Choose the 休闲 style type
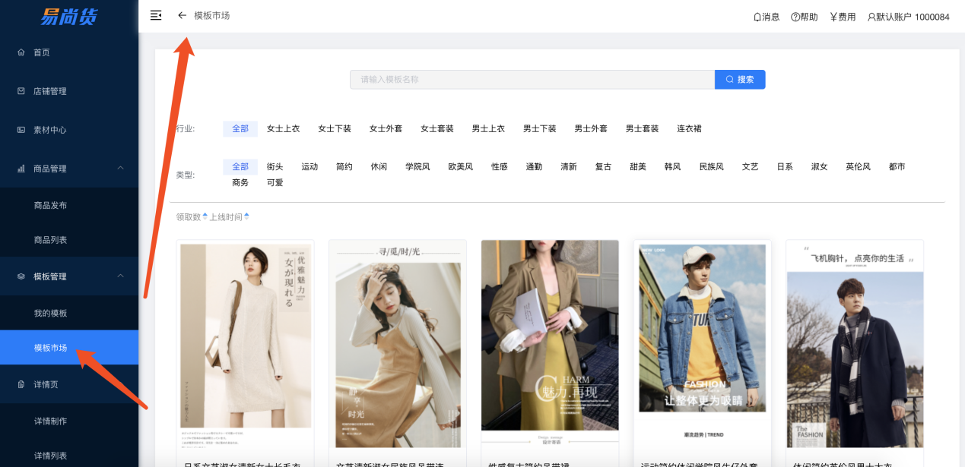The image size is (965, 467). (x=379, y=167)
